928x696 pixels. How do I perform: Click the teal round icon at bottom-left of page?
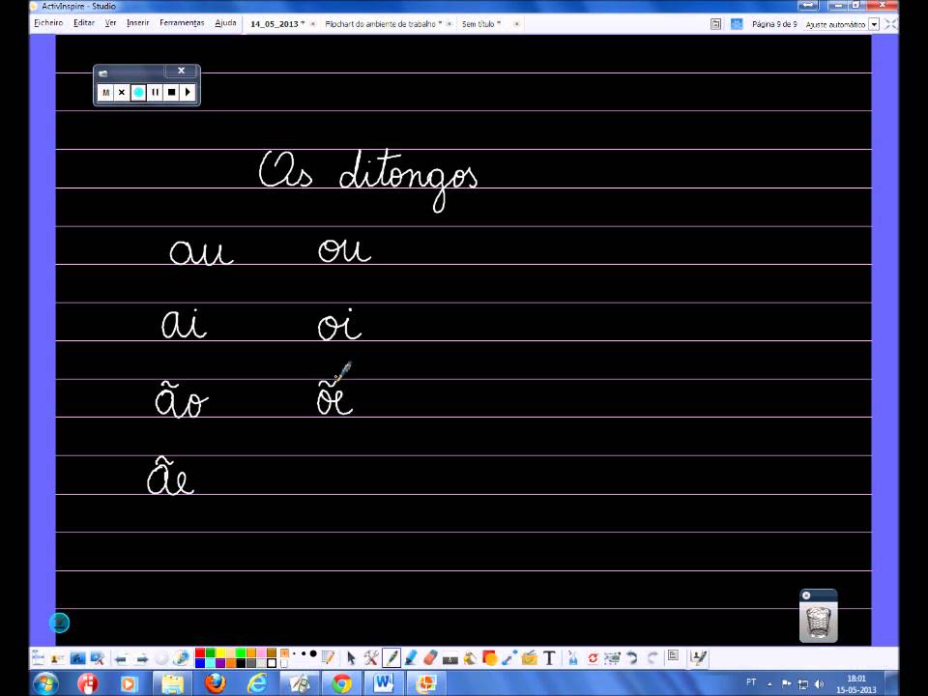(x=59, y=623)
